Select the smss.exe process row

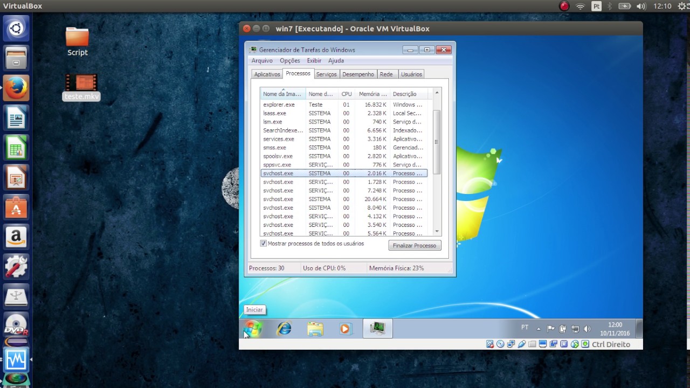click(344, 148)
